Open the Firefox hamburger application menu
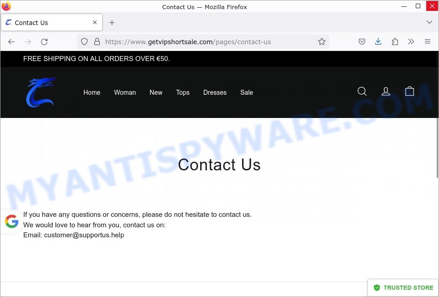 [x=427, y=41]
